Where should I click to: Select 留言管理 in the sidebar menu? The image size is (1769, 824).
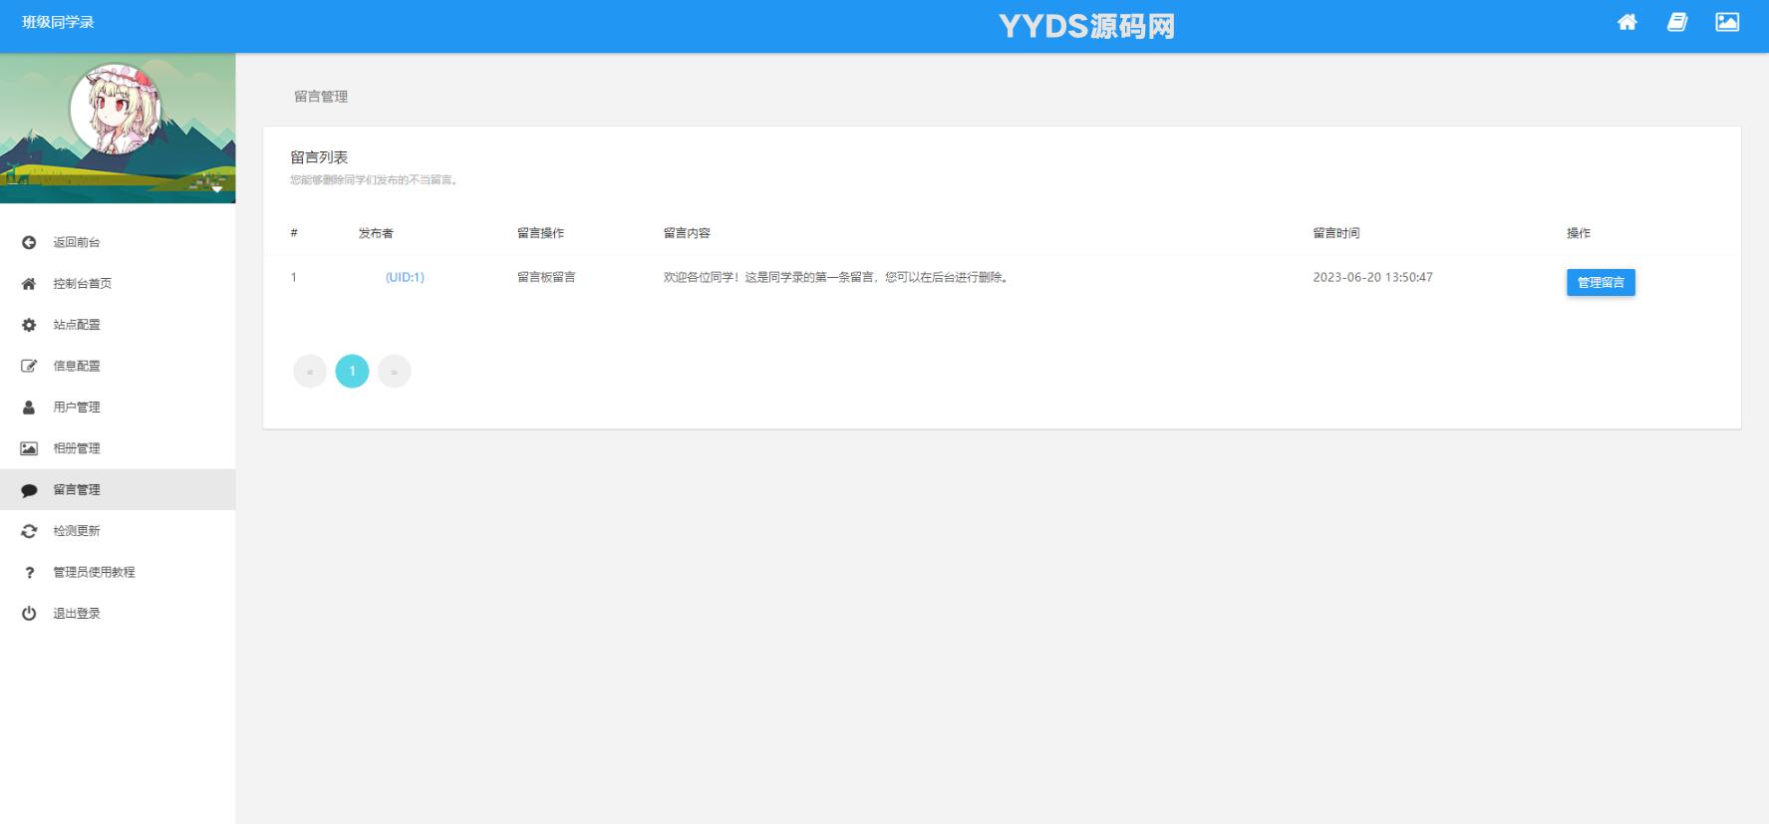[x=77, y=490]
